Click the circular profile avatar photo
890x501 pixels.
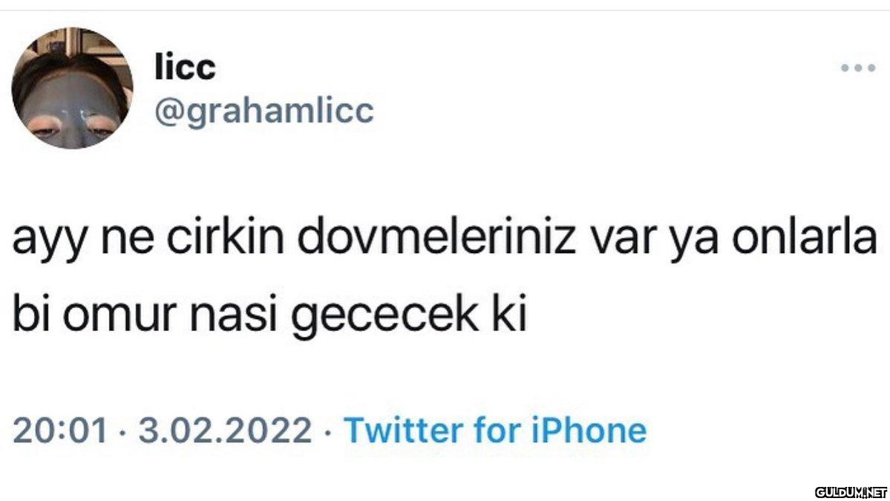pyautogui.click(x=72, y=88)
